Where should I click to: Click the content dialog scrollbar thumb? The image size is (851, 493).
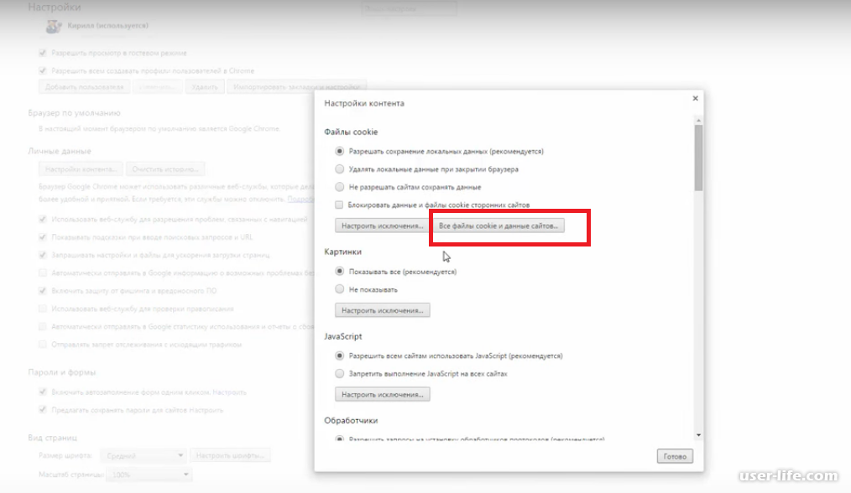(x=698, y=158)
